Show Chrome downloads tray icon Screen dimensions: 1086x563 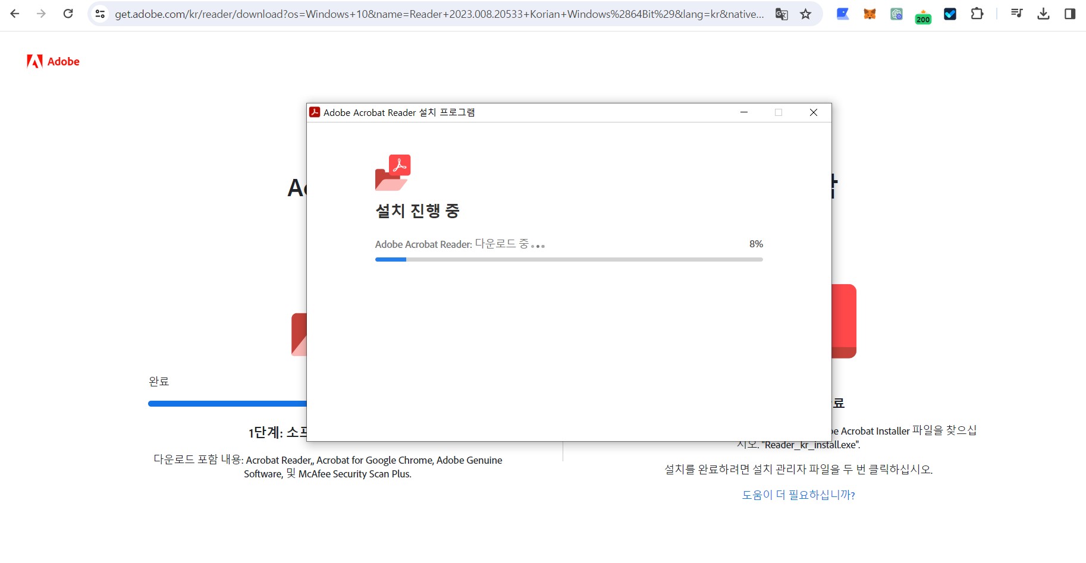(x=1043, y=14)
